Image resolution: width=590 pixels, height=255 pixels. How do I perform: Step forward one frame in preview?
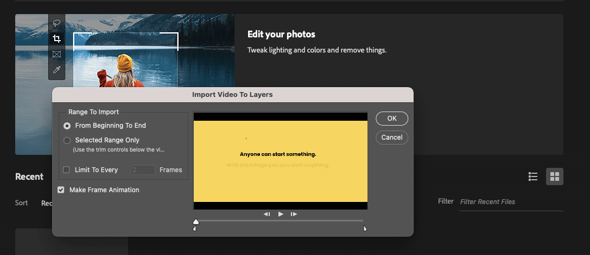(294, 214)
